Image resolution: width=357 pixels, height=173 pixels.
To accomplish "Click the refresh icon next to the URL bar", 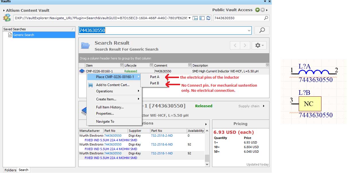I will (x=208, y=18).
